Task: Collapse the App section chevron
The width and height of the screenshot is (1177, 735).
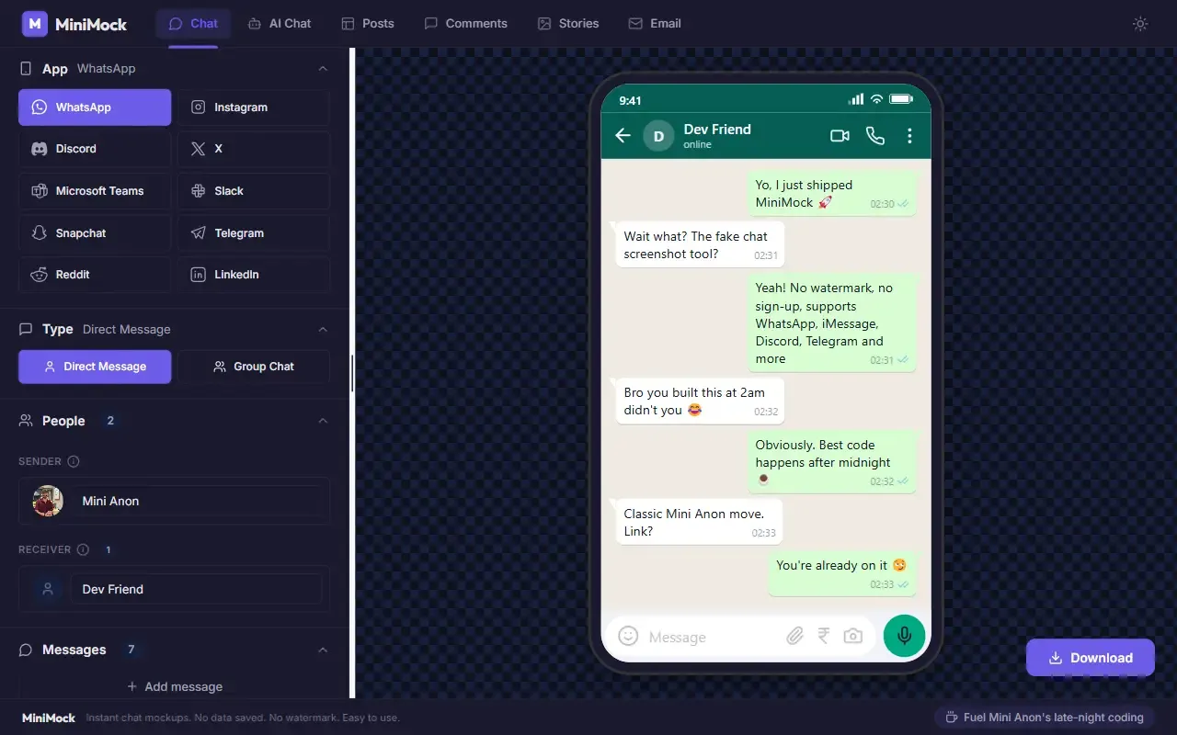Action: click(323, 69)
